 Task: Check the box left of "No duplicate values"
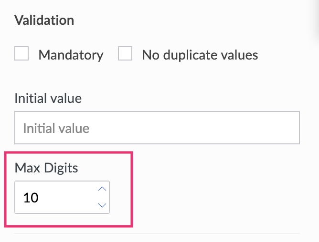pyautogui.click(x=125, y=54)
